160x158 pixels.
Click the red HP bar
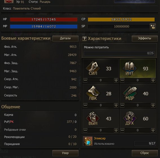[44, 20]
